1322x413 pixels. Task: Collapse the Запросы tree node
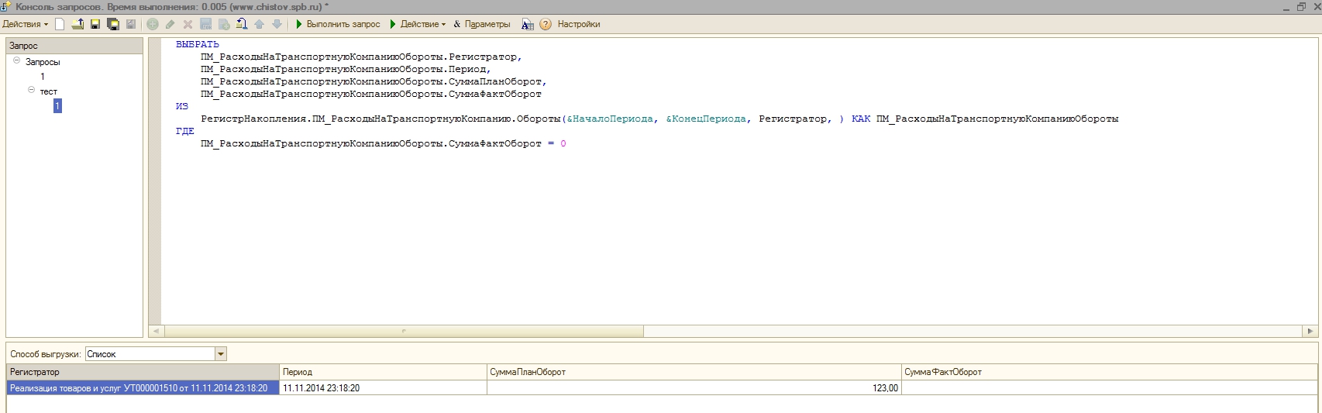coord(16,60)
